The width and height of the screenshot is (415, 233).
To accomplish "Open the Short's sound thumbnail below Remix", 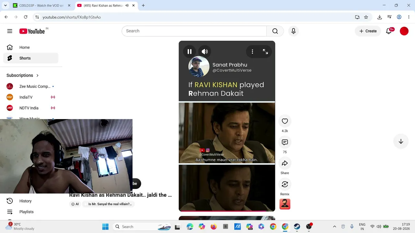I will pyautogui.click(x=285, y=204).
